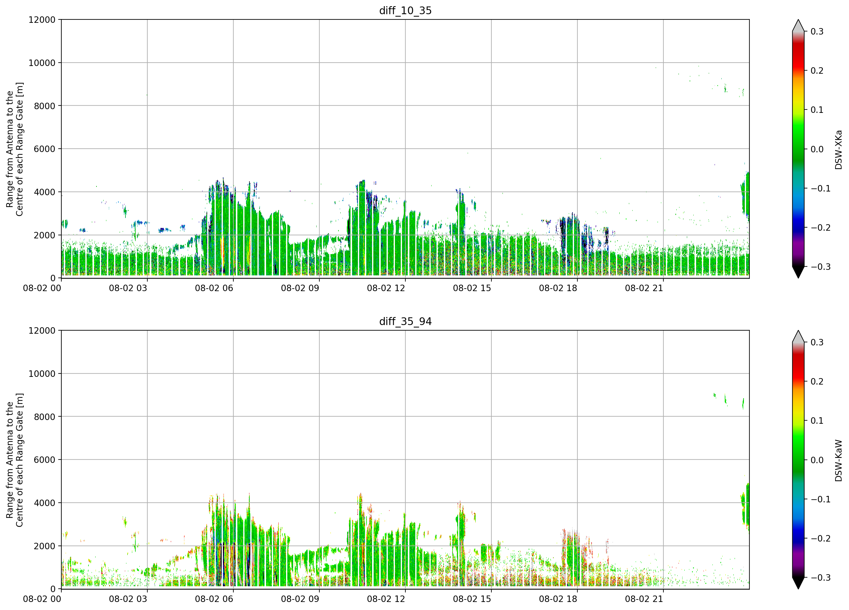The width and height of the screenshot is (849, 610).
Task: Click the 4000 y-tick in diff_35_94 plot
Action: 44,503
